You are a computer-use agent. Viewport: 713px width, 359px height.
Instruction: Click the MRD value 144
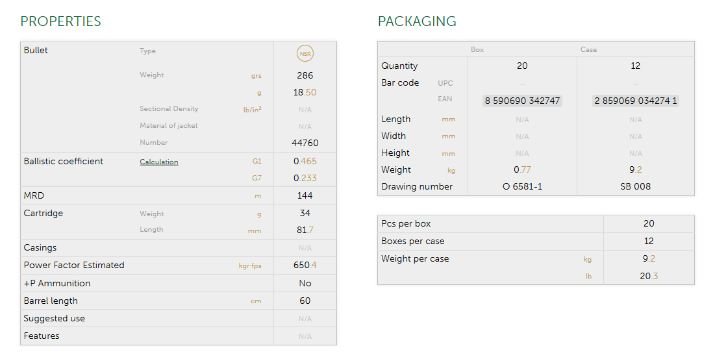(x=305, y=195)
